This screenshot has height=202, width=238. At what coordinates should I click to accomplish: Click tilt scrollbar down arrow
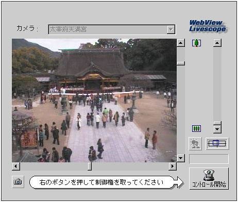pos(181,158)
